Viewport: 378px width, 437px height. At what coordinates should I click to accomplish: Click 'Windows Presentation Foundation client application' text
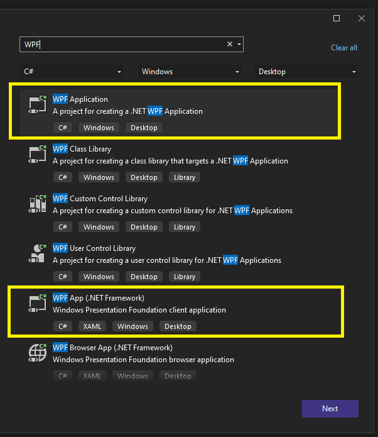(139, 310)
